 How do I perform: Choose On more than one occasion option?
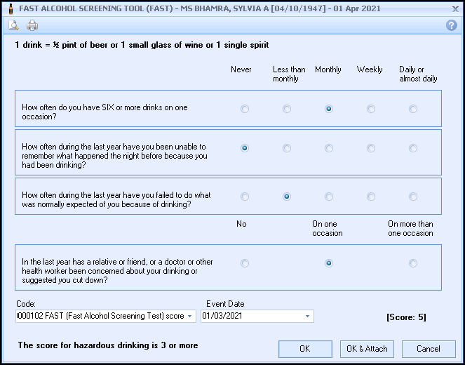413,263
